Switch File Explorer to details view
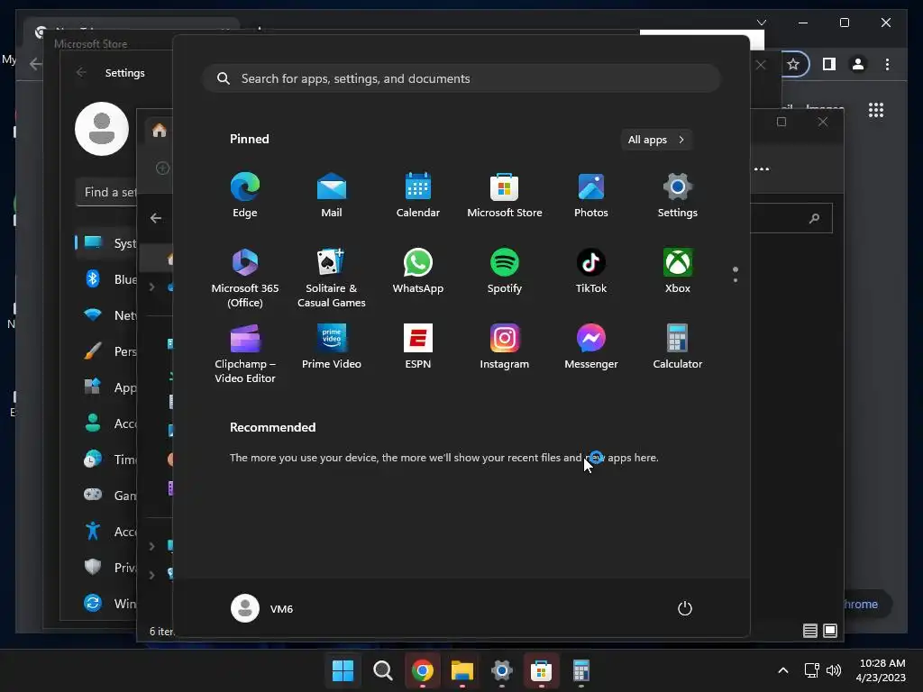Viewport: 923px width, 692px height. (810, 631)
